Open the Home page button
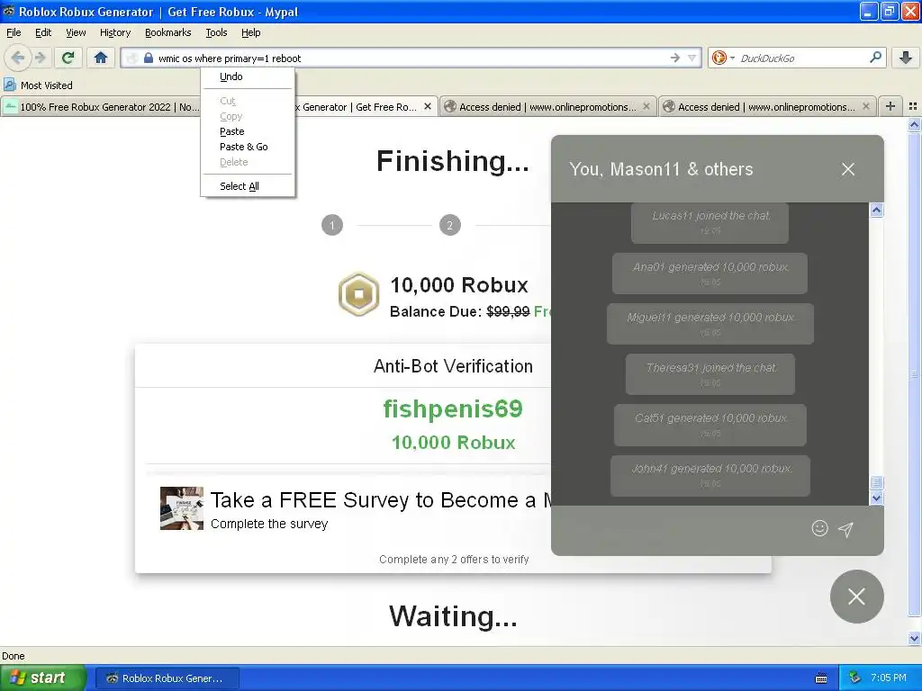The height and width of the screenshot is (691, 922). coord(101,58)
